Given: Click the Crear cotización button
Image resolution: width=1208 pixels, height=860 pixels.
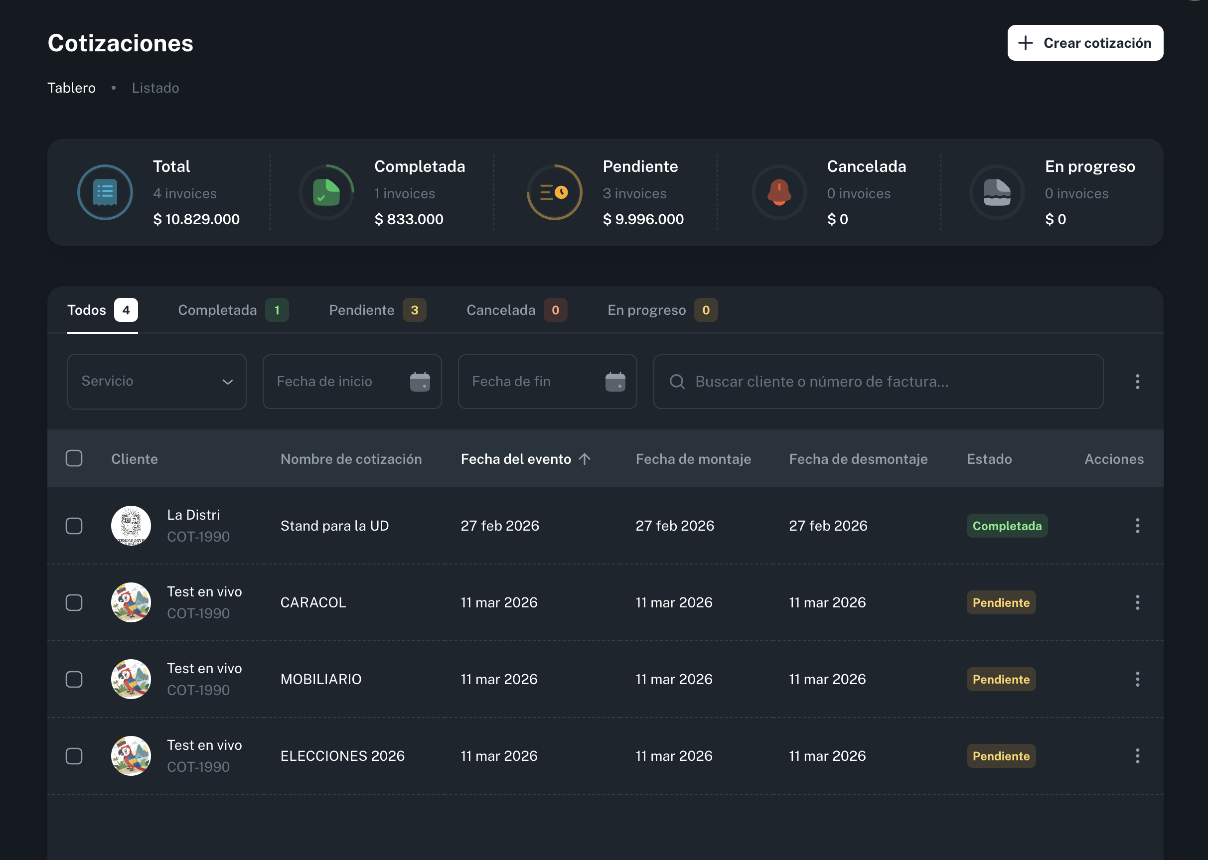Looking at the screenshot, I should tap(1084, 43).
